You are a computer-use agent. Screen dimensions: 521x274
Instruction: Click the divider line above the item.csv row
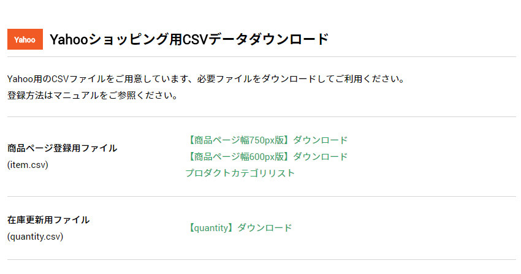[x=262, y=116]
